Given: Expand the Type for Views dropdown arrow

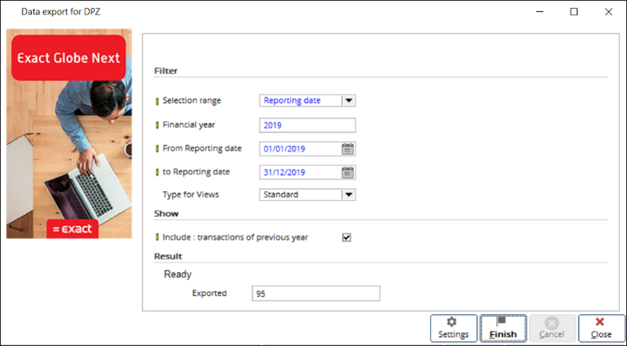Looking at the screenshot, I should tap(348, 195).
